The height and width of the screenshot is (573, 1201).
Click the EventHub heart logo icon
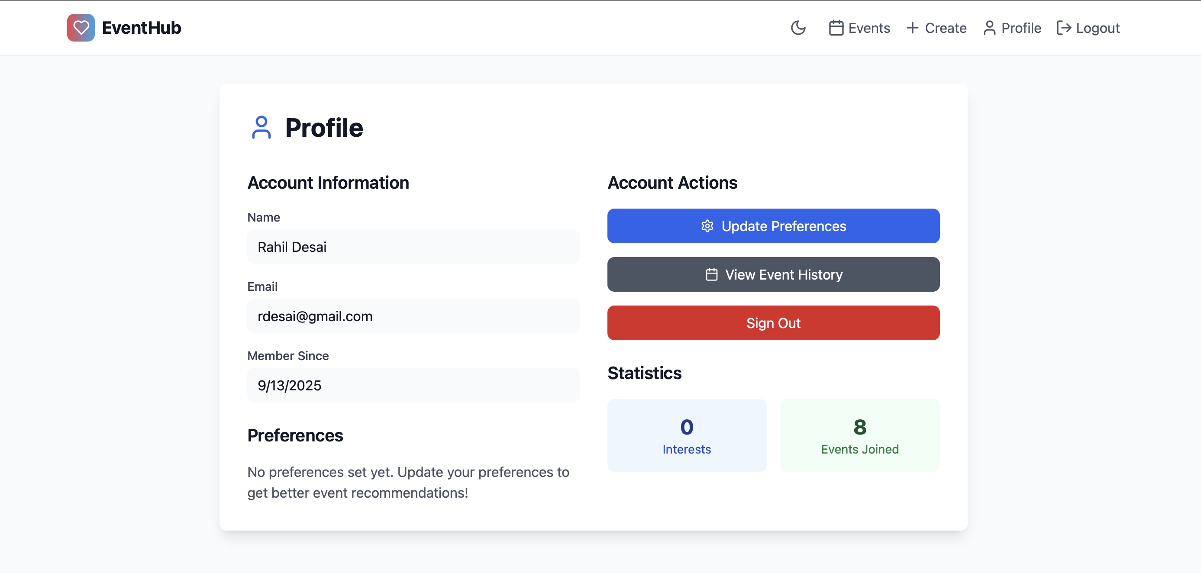click(x=81, y=28)
